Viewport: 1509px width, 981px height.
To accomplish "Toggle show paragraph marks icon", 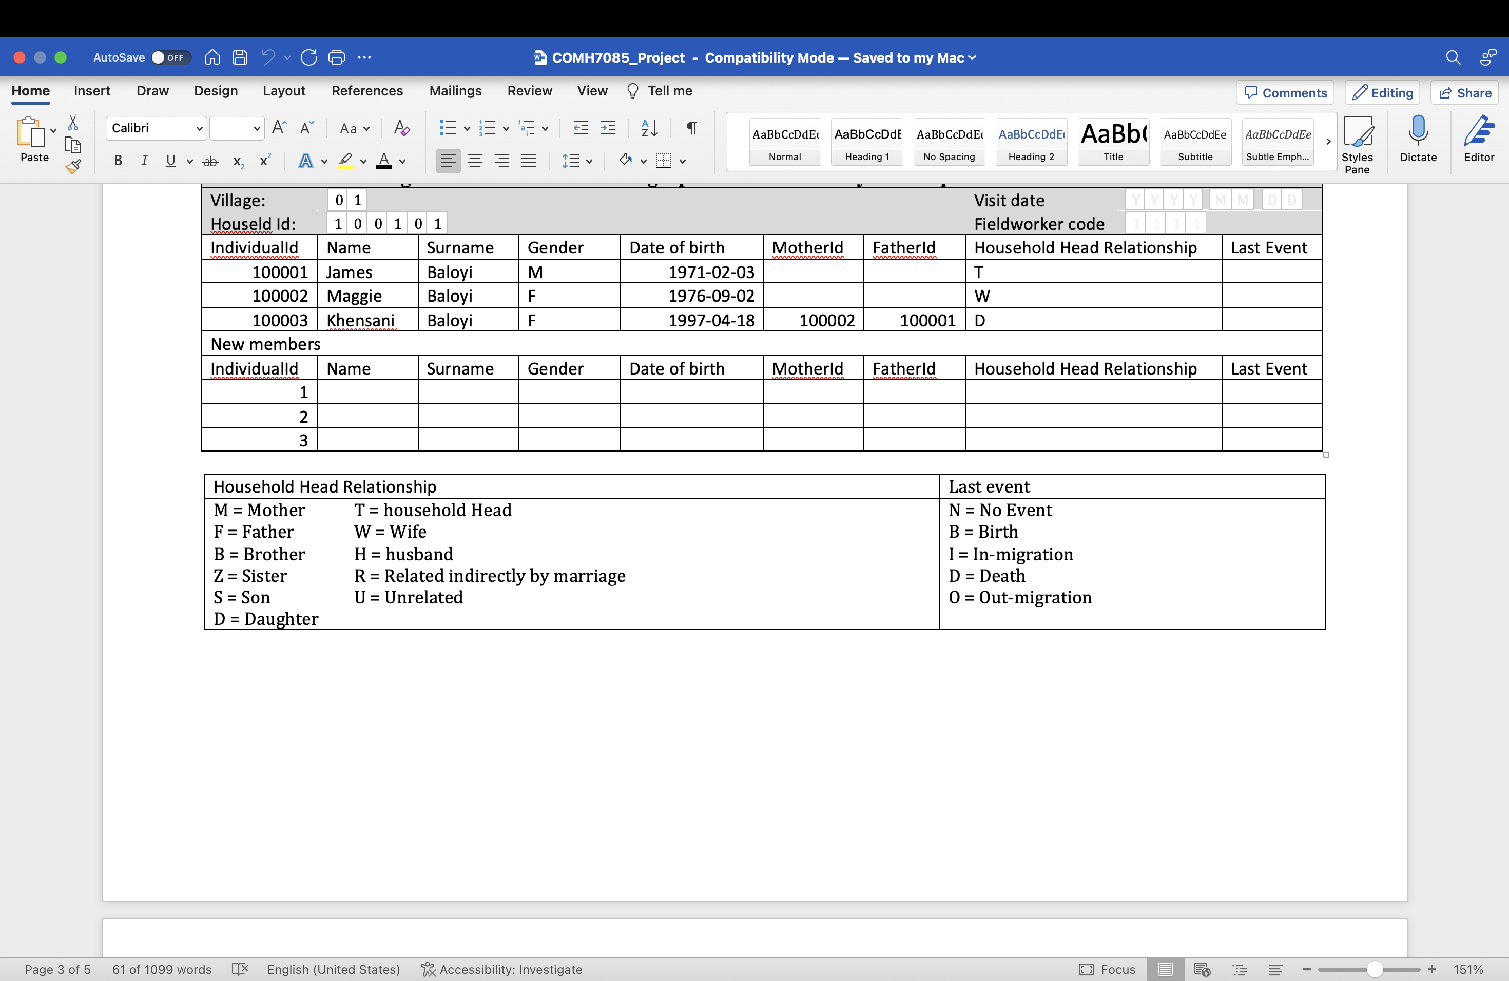I will point(692,128).
